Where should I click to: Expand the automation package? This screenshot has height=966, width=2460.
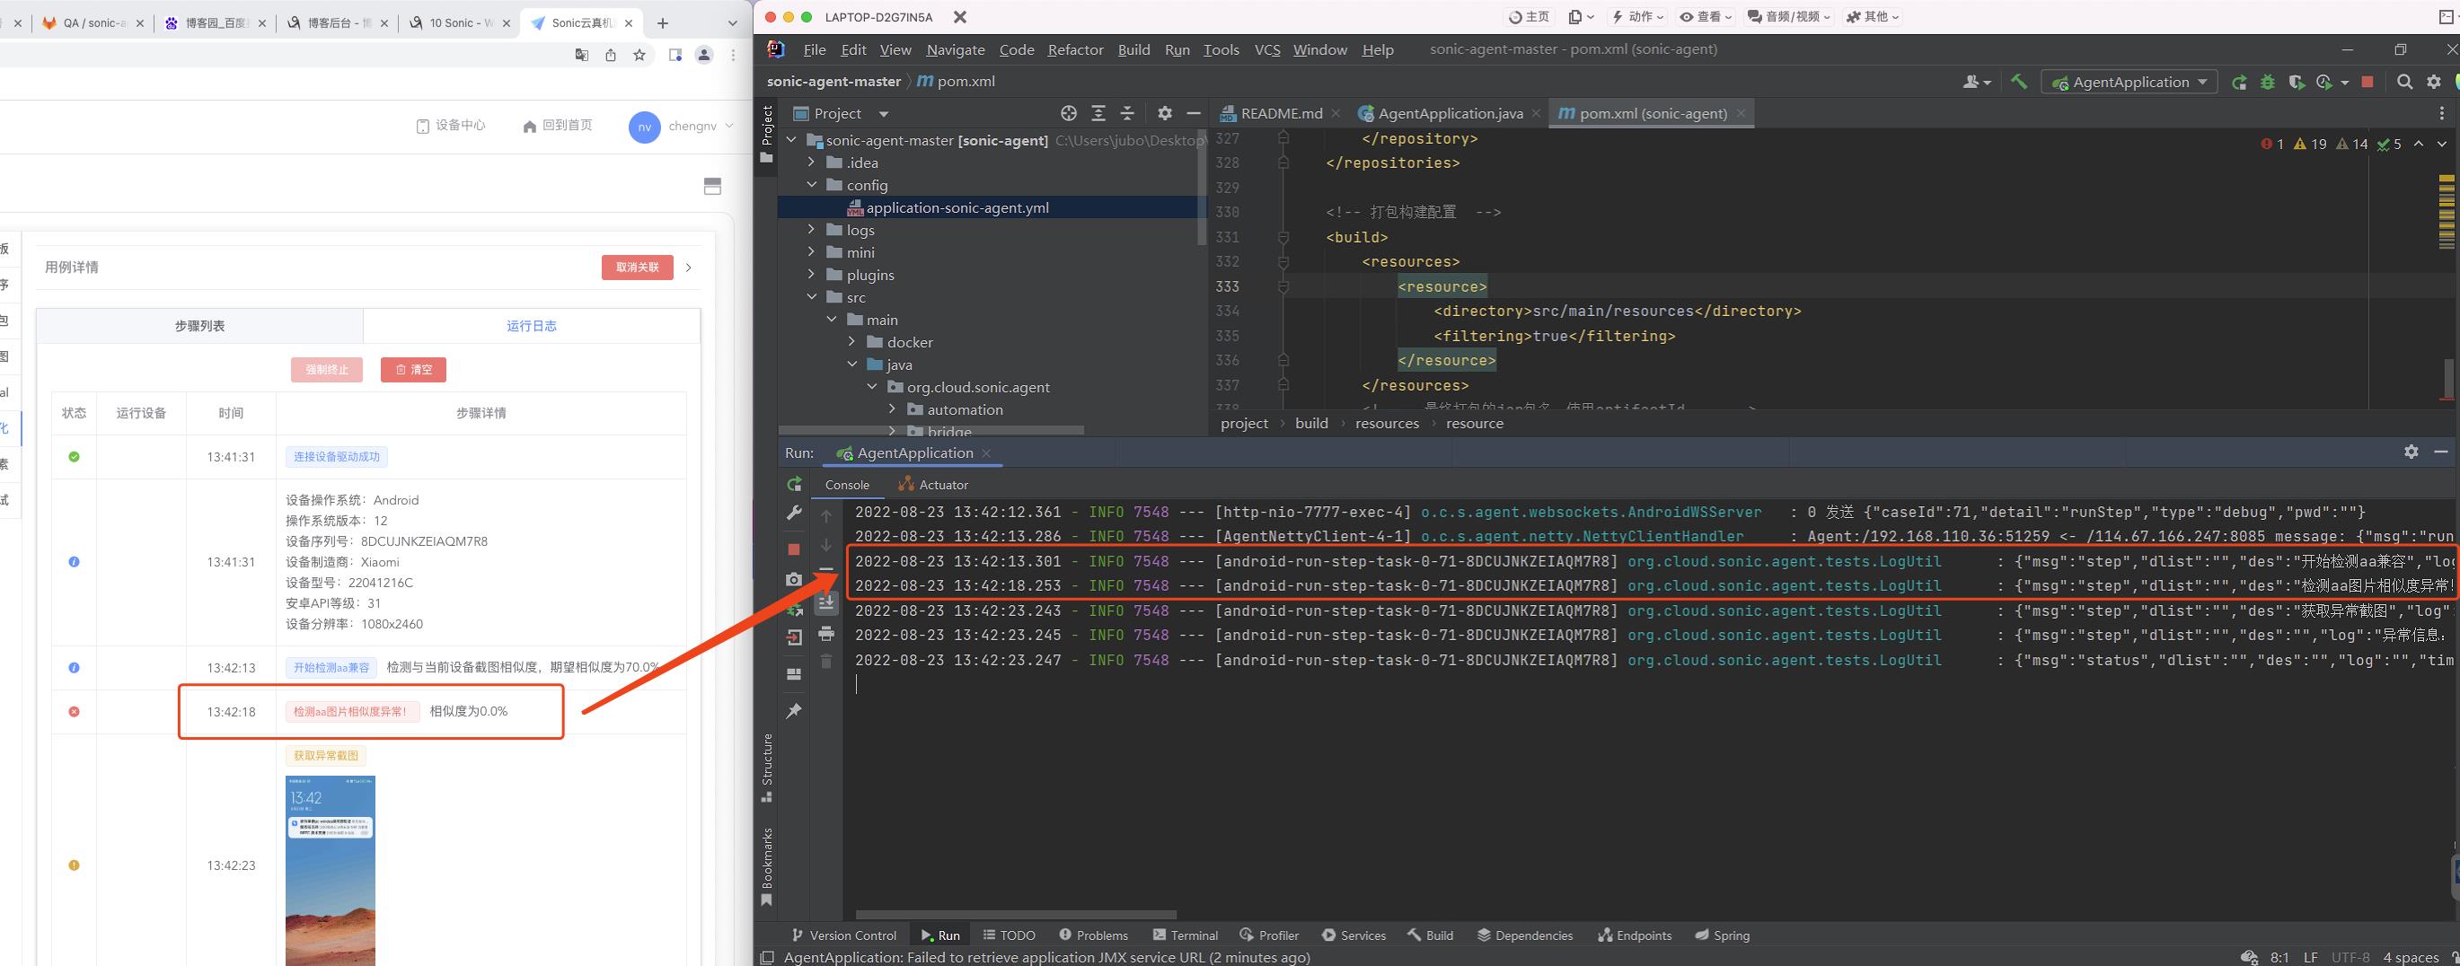pyautogui.click(x=892, y=409)
